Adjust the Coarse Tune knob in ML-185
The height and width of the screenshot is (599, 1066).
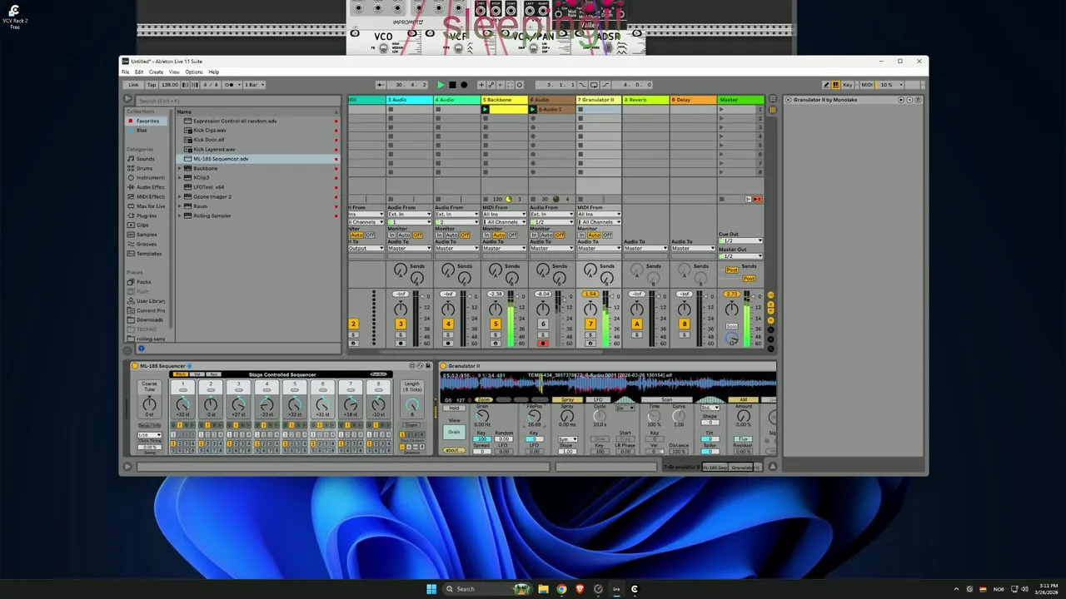148,405
